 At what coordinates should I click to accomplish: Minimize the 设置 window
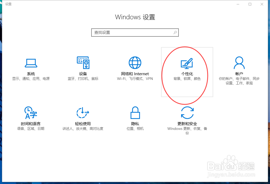pyautogui.click(x=238, y=4)
